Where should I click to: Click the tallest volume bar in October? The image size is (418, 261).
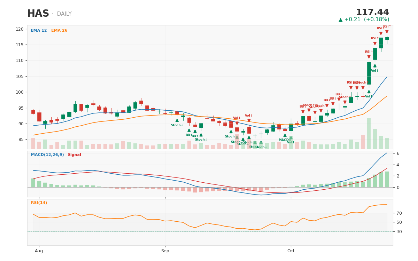coord(369,134)
